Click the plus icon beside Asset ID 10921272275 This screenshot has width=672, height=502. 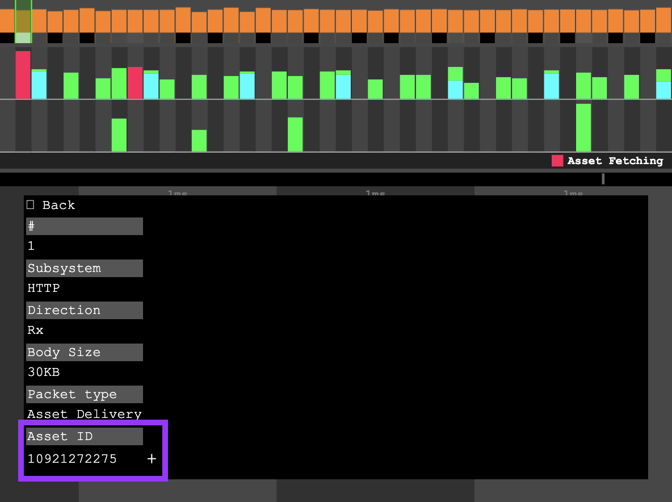pyautogui.click(x=152, y=459)
